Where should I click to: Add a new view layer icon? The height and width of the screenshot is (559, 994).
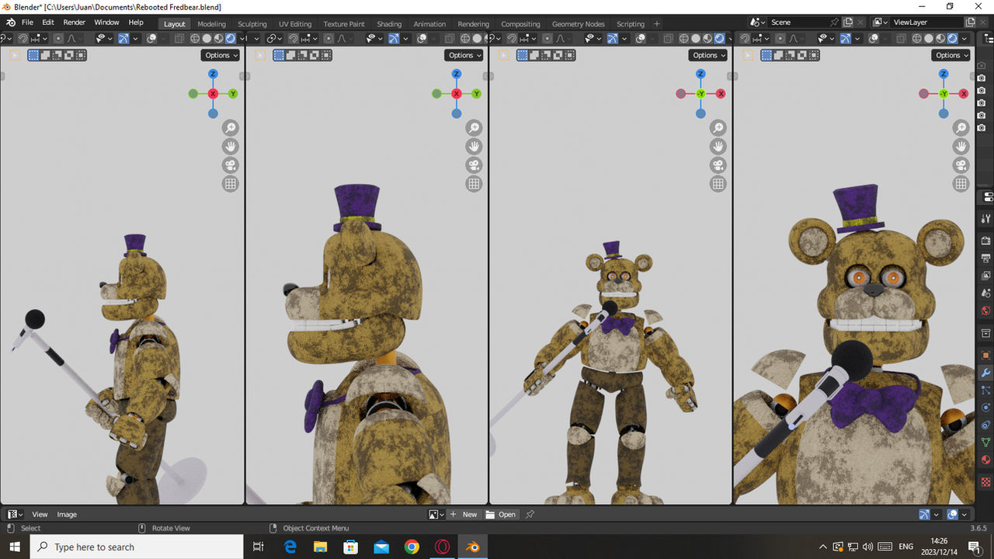970,23
